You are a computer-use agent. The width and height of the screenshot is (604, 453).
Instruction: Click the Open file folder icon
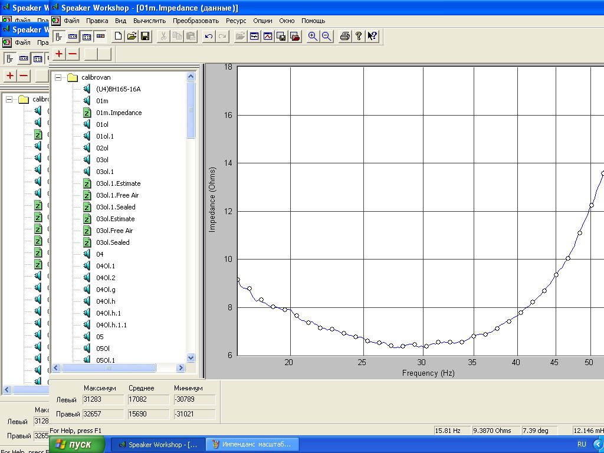132,37
